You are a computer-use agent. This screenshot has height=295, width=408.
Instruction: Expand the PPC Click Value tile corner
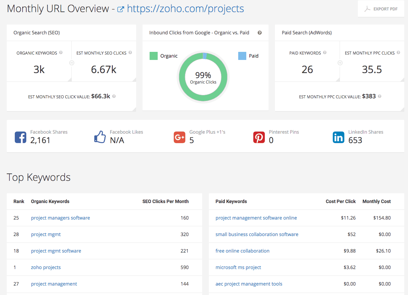[x=402, y=109]
